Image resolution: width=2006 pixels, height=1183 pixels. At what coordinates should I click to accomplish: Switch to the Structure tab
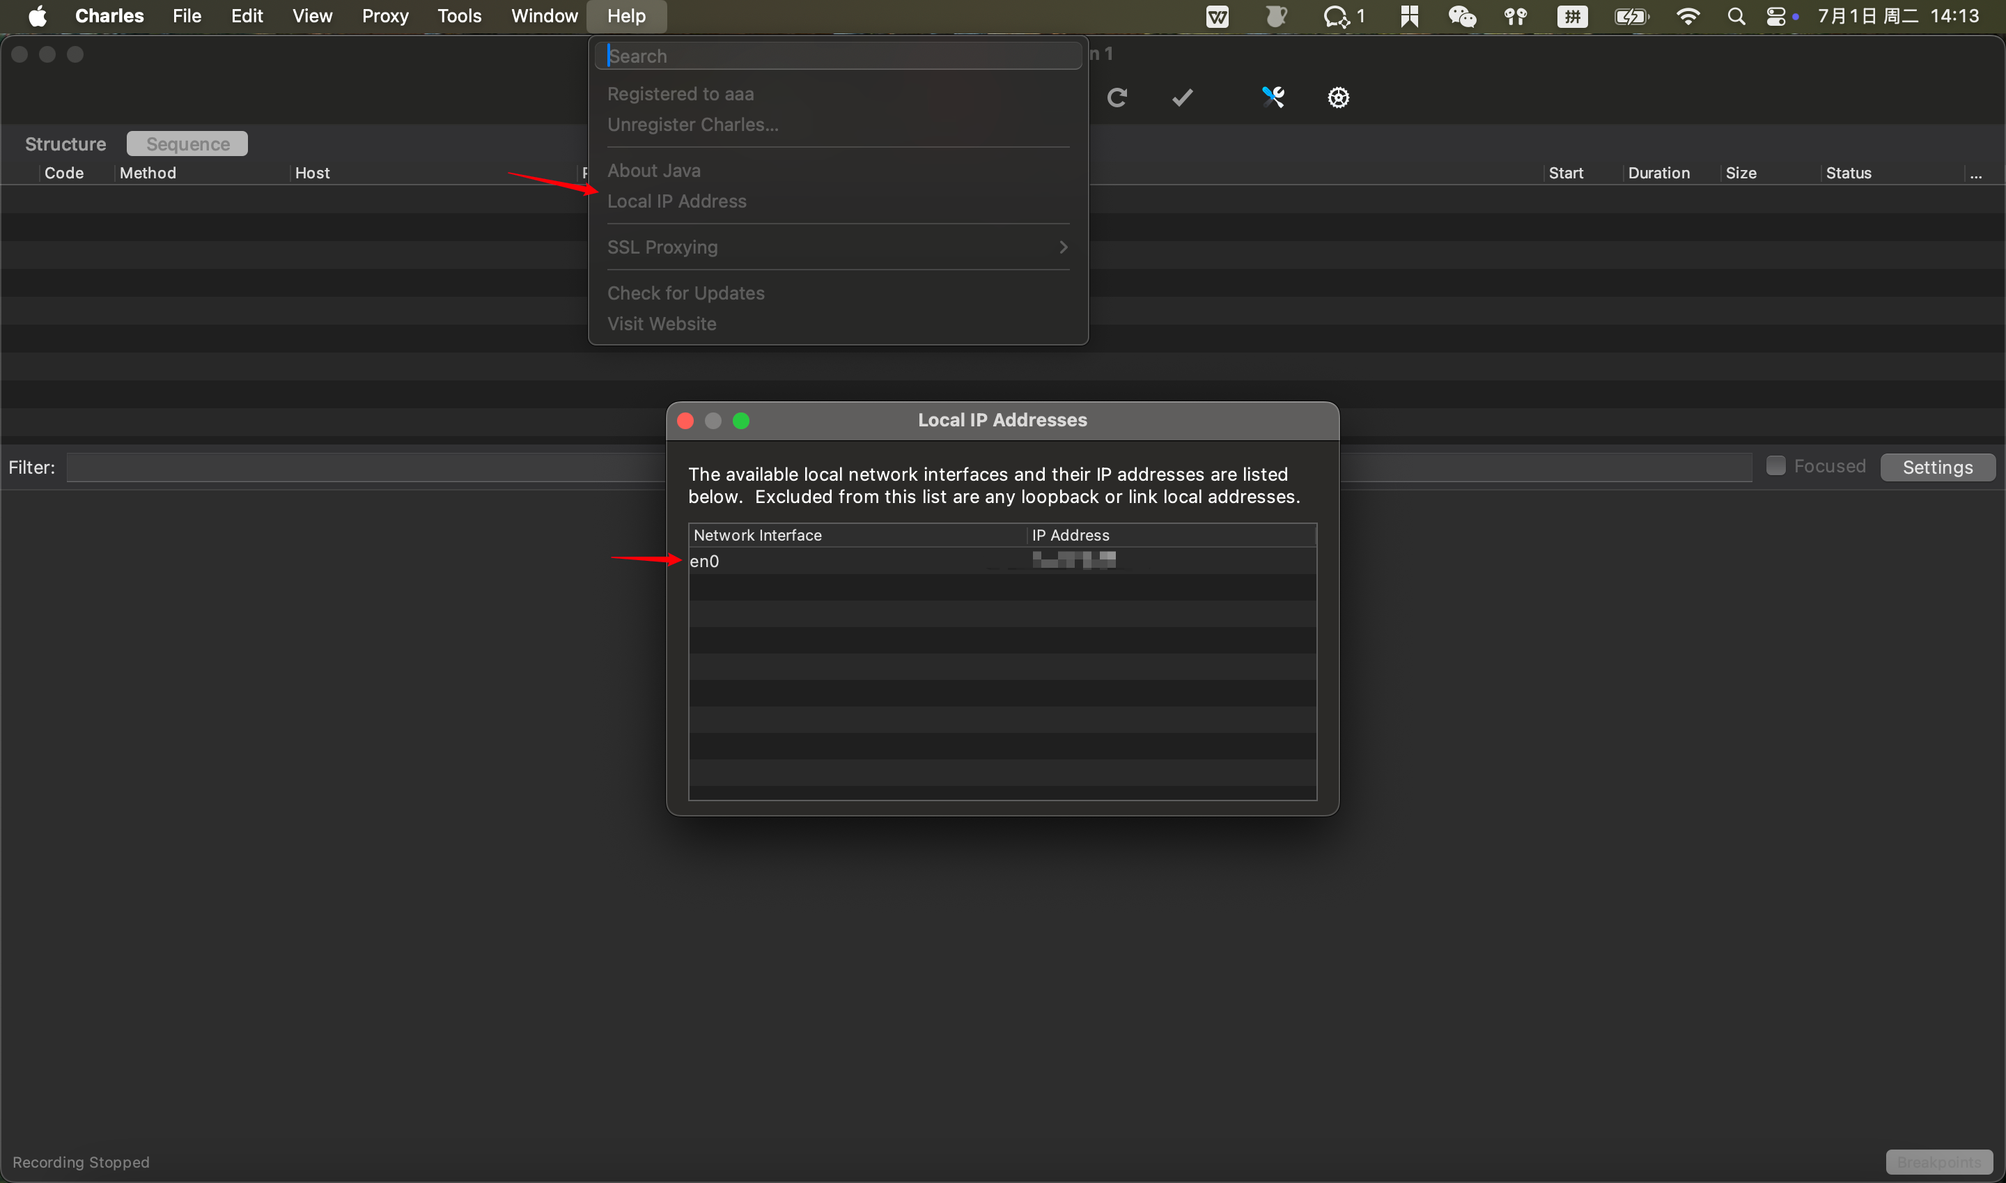[x=65, y=144]
